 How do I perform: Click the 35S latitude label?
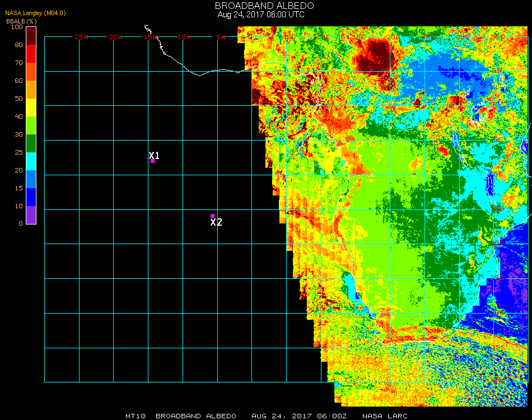coord(498,347)
